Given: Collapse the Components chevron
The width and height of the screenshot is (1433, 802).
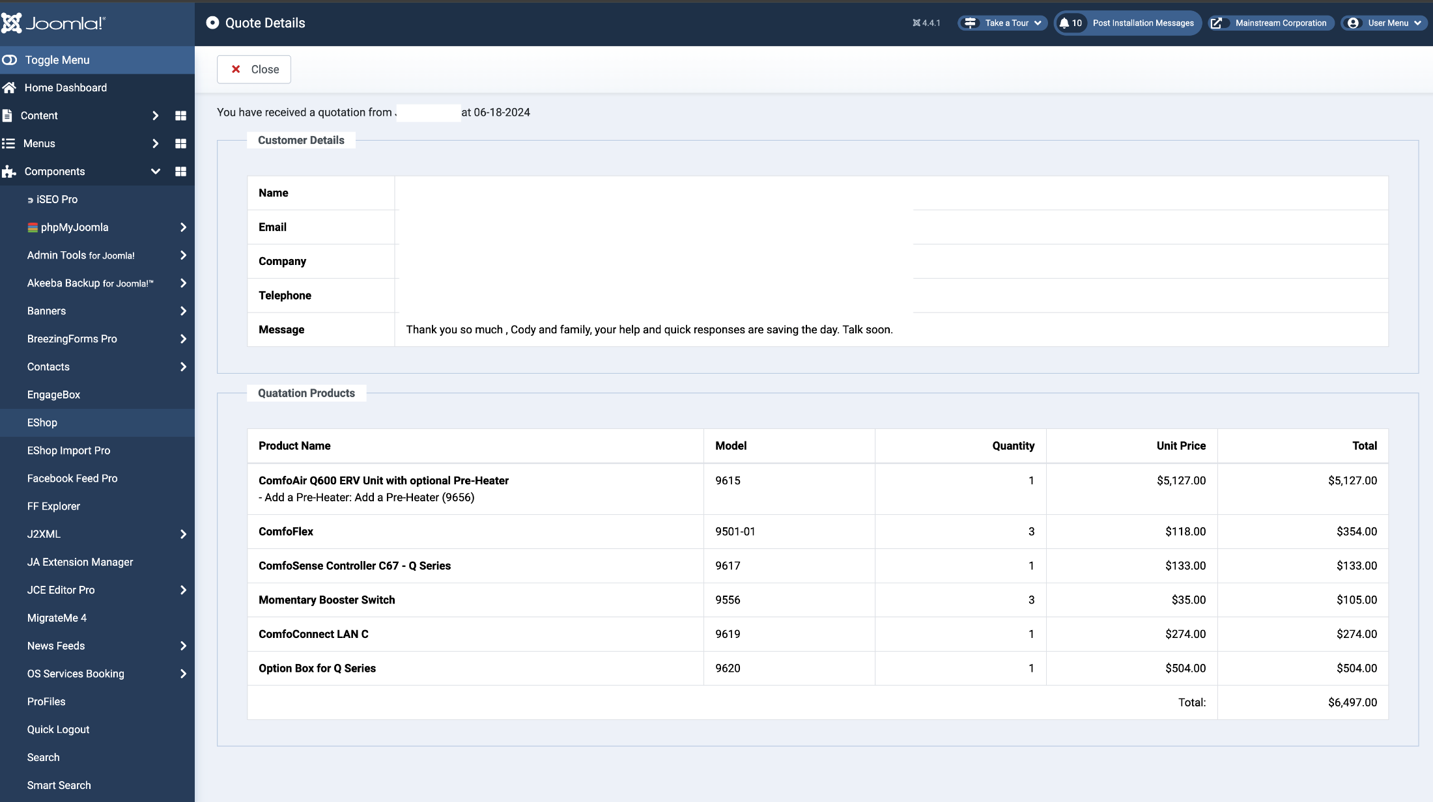Looking at the screenshot, I should (155, 172).
